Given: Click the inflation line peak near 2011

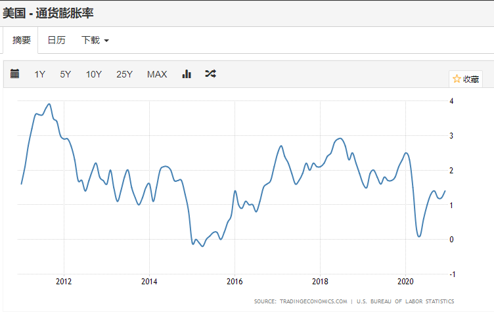Looking at the screenshot, I should [49, 104].
